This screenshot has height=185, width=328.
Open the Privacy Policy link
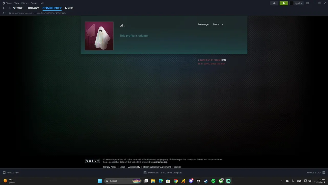(x=110, y=167)
